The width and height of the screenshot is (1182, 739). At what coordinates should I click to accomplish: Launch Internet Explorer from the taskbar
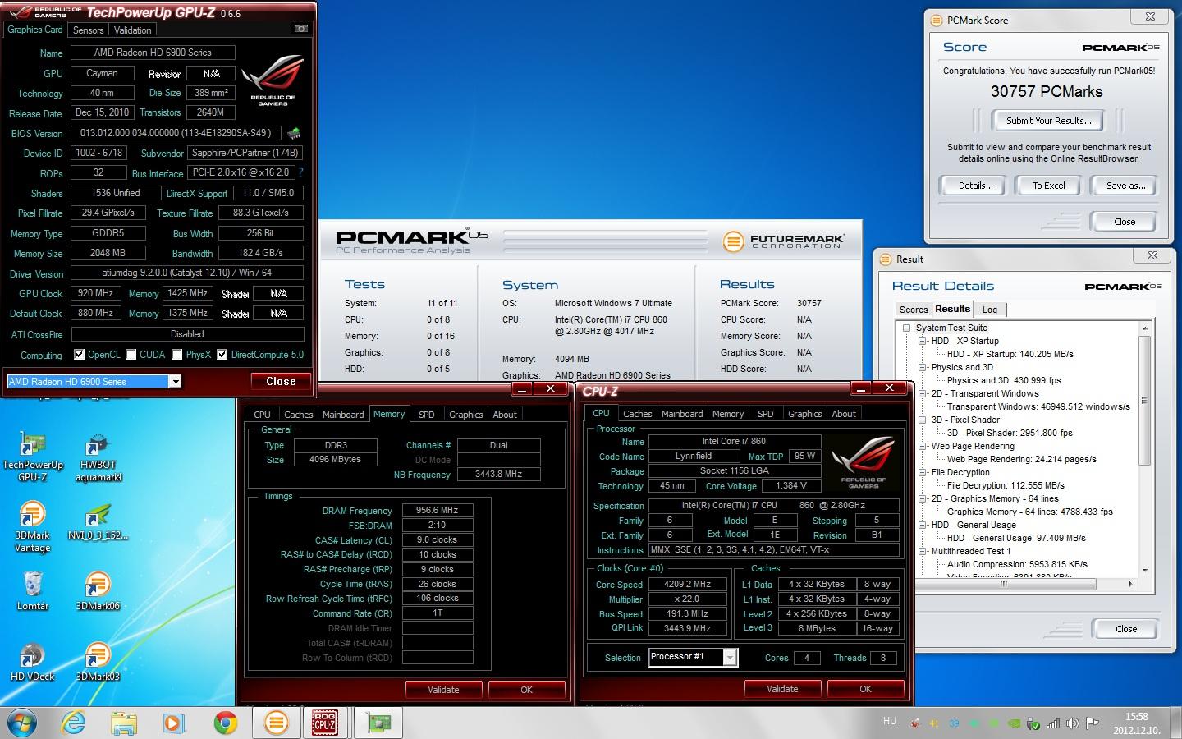point(74,723)
